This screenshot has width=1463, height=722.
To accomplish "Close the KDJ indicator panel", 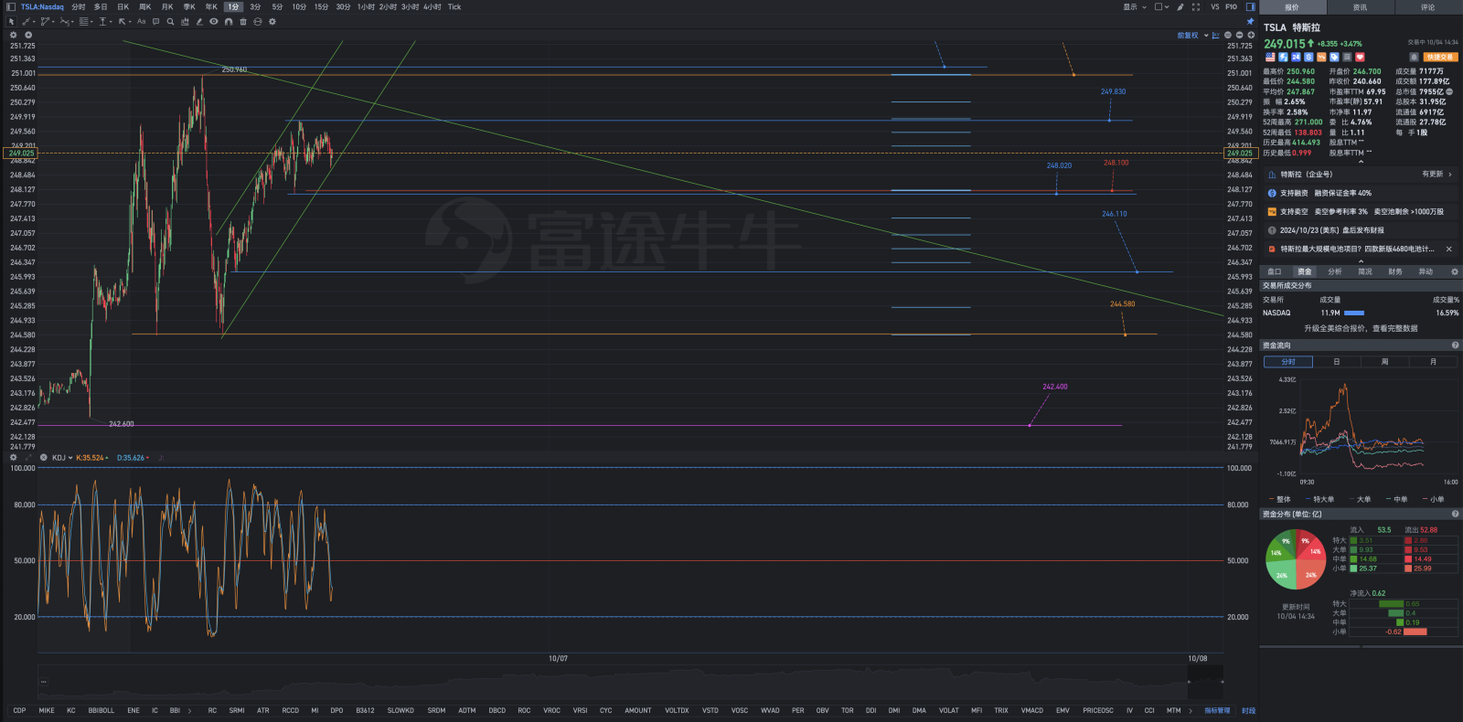I will 43,458.
